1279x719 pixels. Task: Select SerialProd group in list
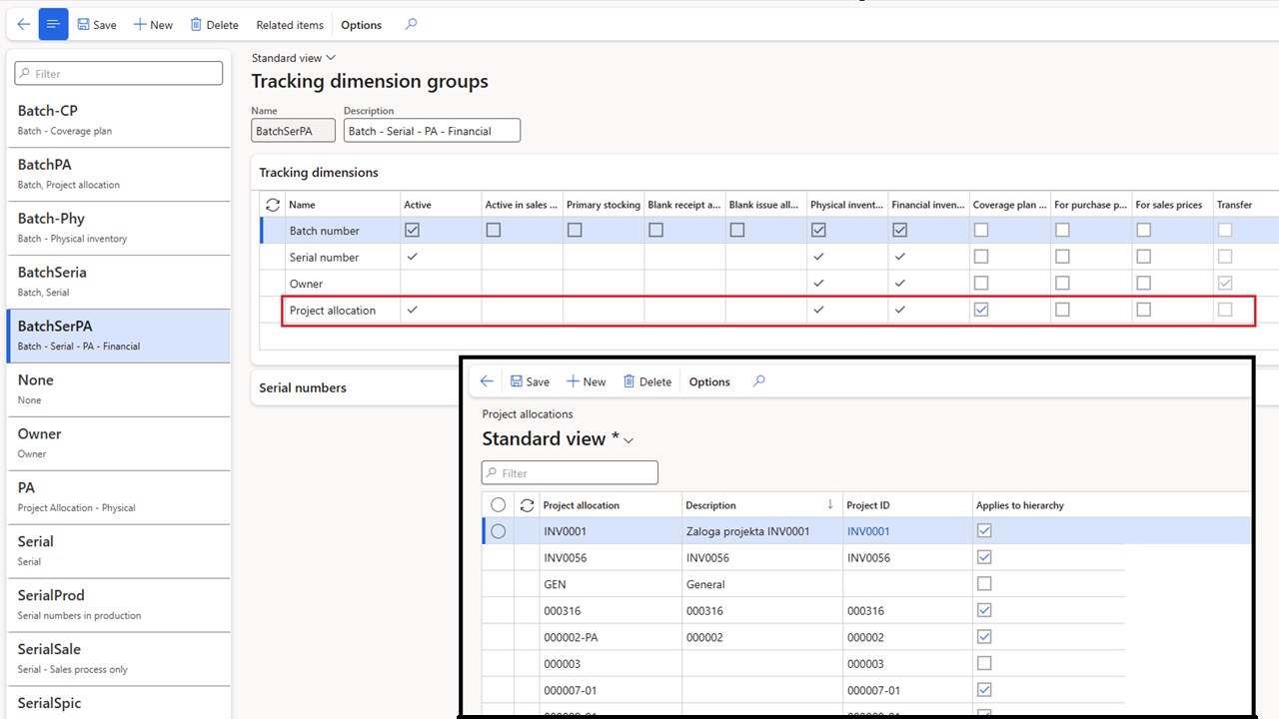click(x=118, y=605)
